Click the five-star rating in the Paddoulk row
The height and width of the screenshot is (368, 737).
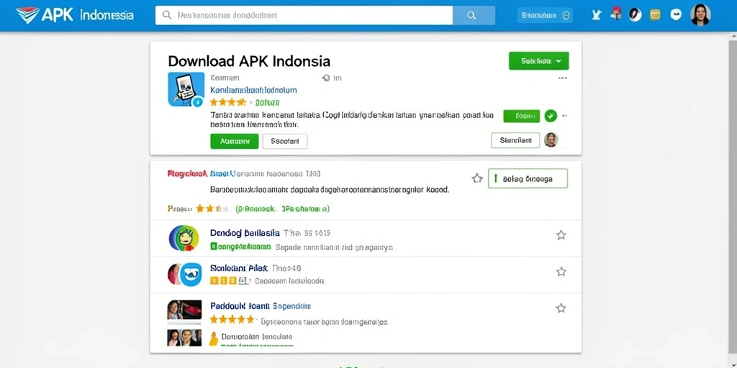tap(232, 320)
